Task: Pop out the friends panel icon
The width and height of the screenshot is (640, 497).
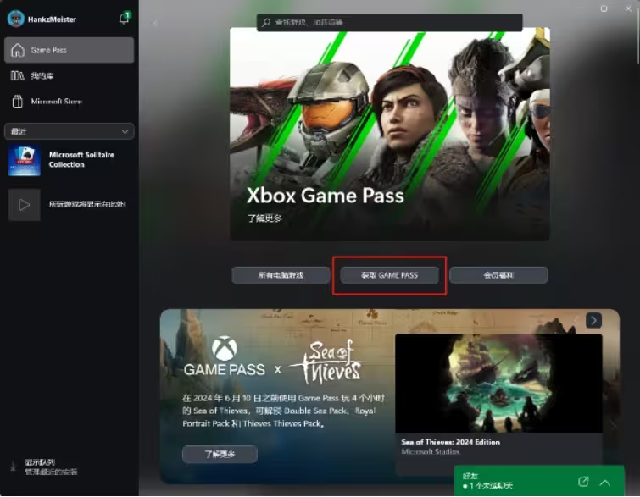Action: click(584, 482)
